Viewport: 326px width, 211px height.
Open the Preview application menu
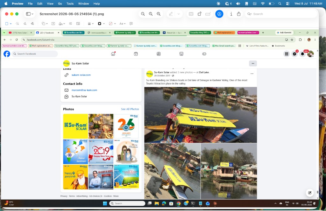pos(18,3)
